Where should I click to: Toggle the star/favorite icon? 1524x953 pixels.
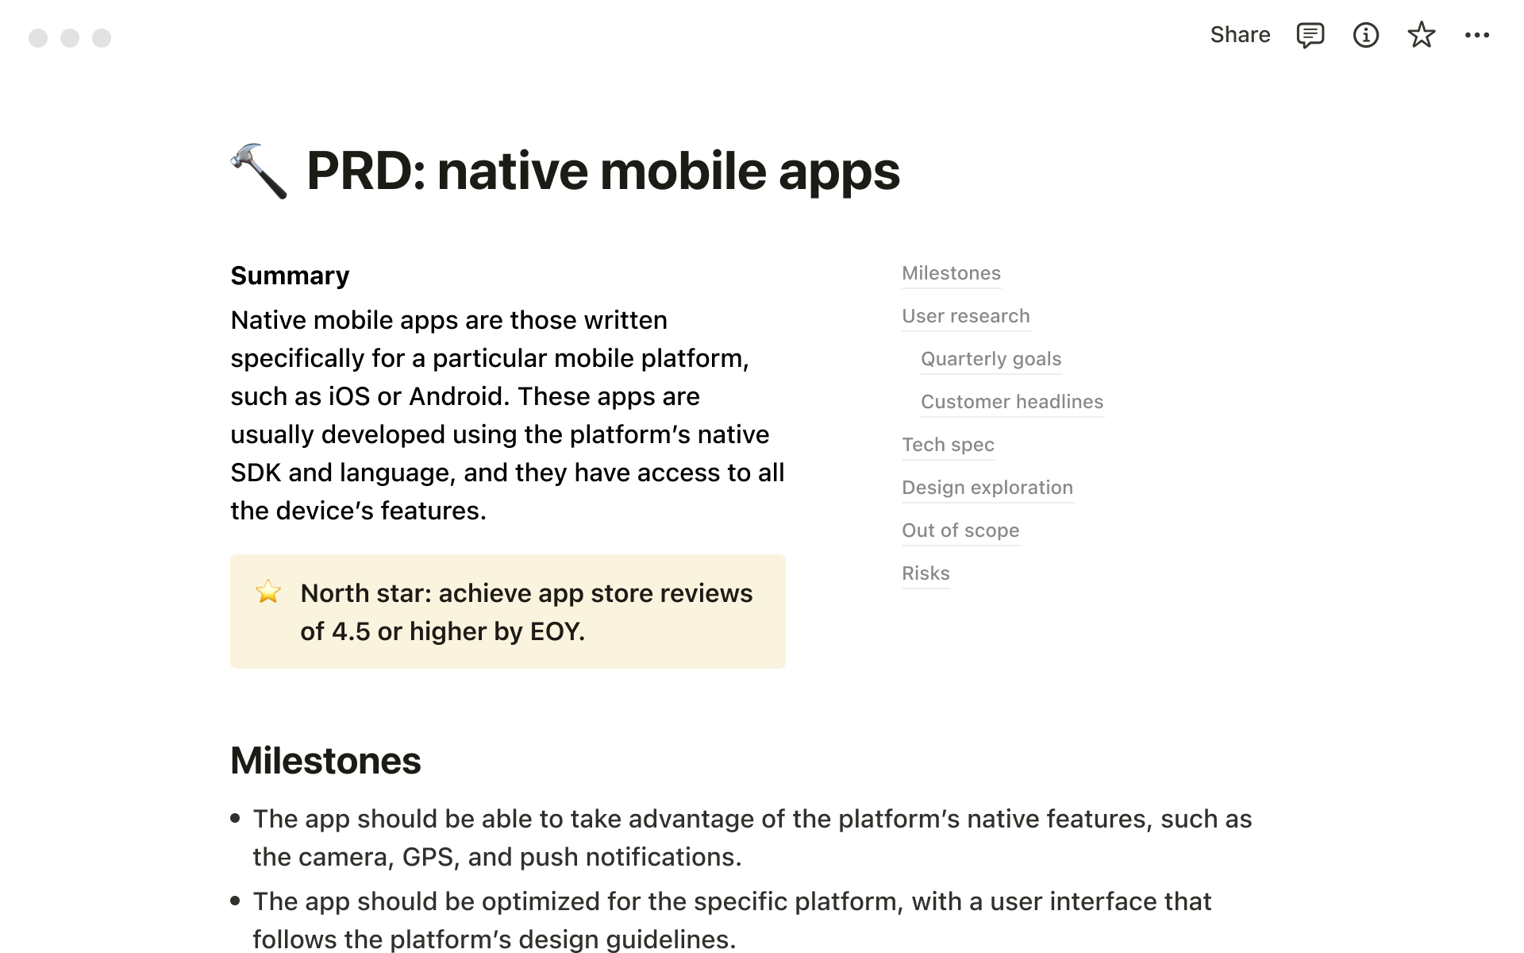pyautogui.click(x=1420, y=35)
